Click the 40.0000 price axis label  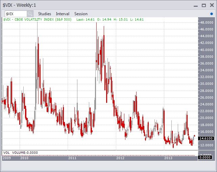[x=207, y=50]
